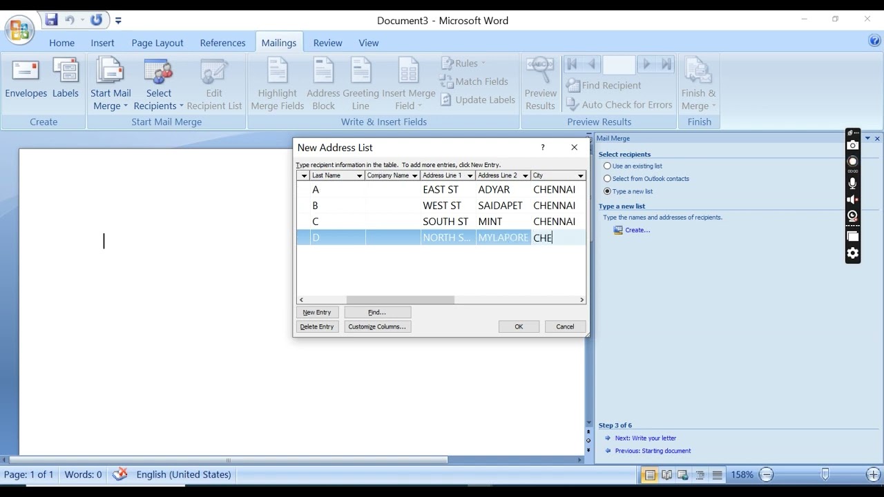
Task: Click OK in New Address List
Action: click(x=519, y=327)
